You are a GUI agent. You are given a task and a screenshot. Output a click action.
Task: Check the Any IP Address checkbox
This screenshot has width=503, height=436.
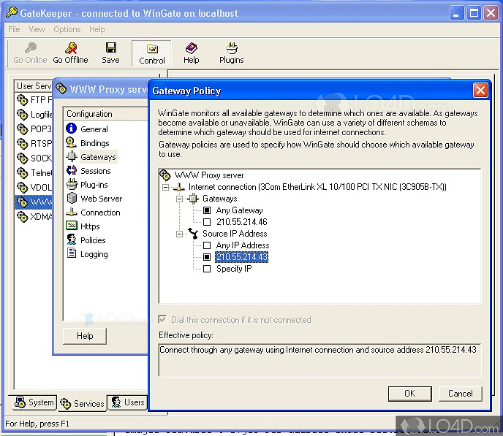pos(207,245)
